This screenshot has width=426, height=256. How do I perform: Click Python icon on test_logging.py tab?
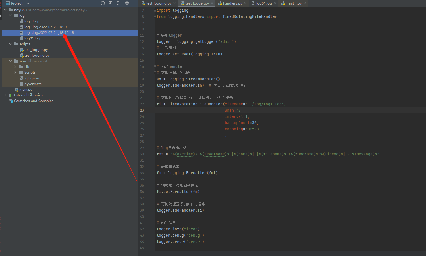pos(143,3)
